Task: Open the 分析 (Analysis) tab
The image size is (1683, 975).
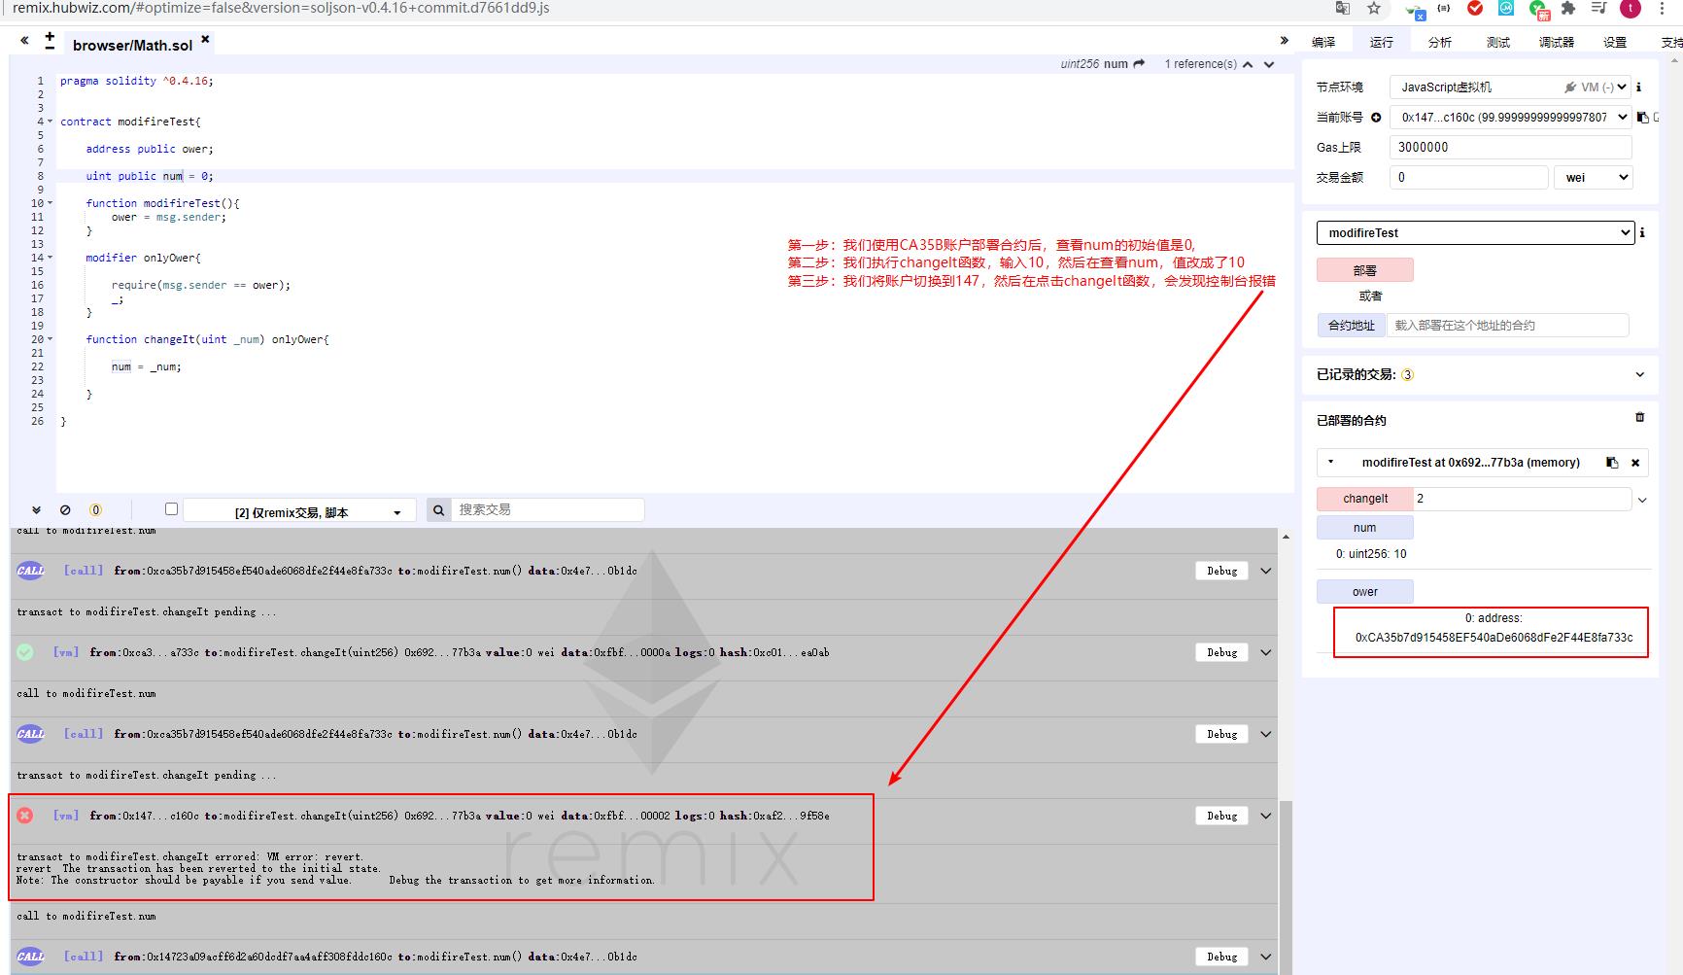Action: pos(1439,42)
